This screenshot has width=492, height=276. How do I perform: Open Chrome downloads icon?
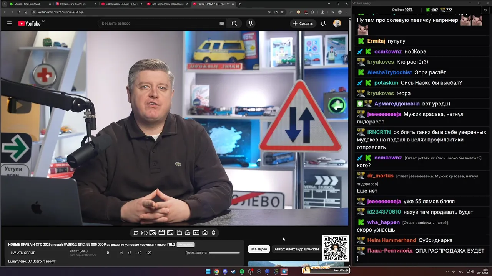[x=322, y=12]
